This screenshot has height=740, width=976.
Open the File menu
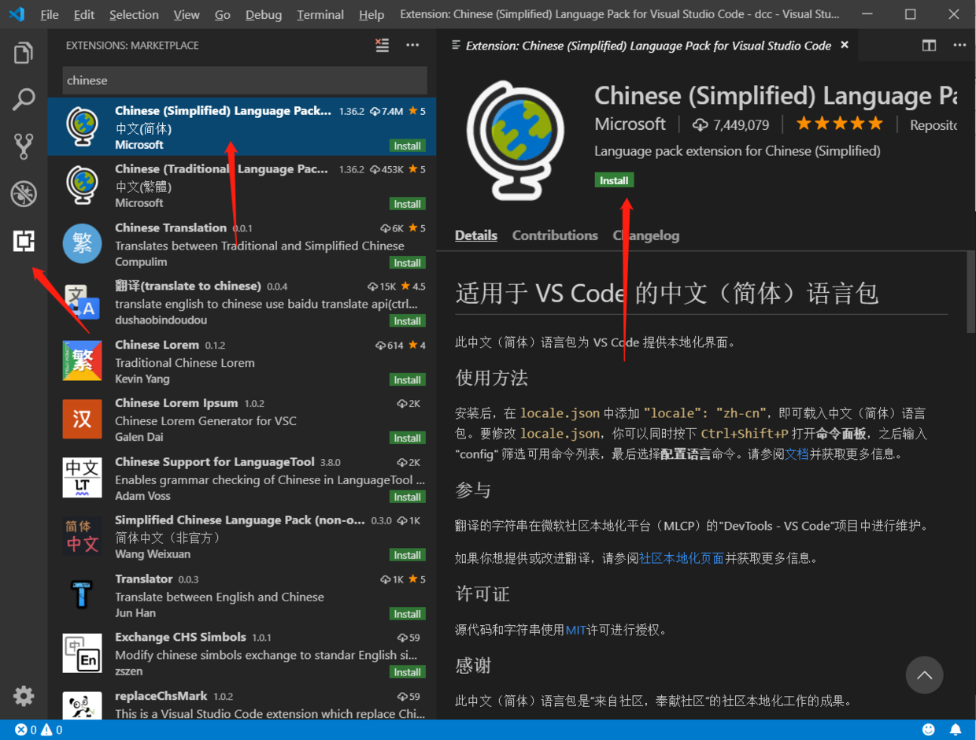(50, 14)
